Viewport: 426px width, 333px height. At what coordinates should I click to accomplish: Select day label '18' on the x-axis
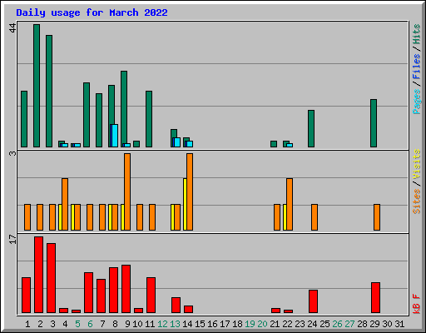pos(237,324)
